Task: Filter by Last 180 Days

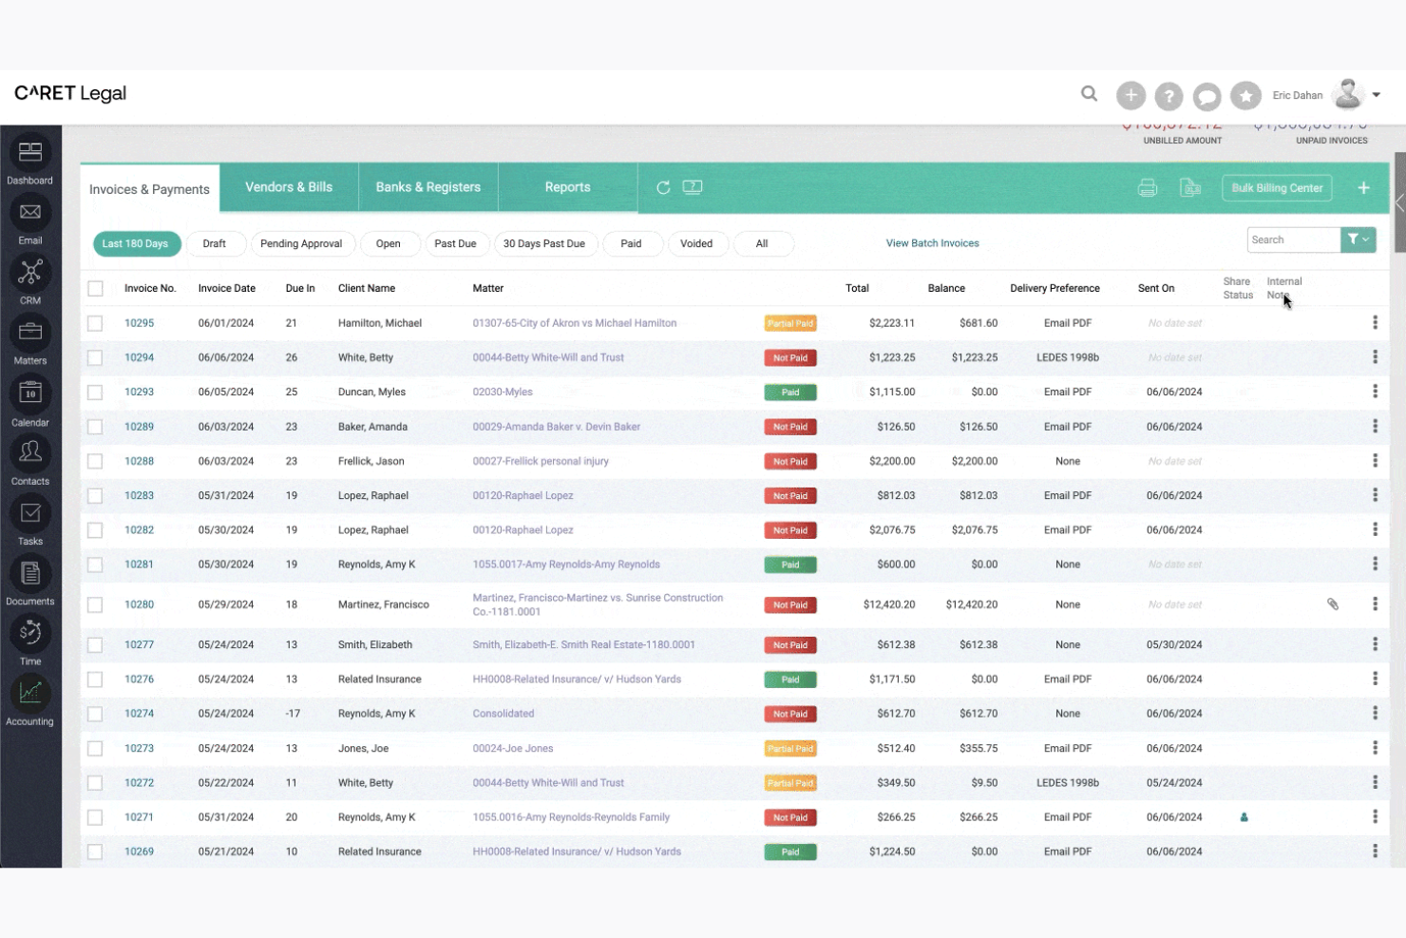Action: point(135,244)
